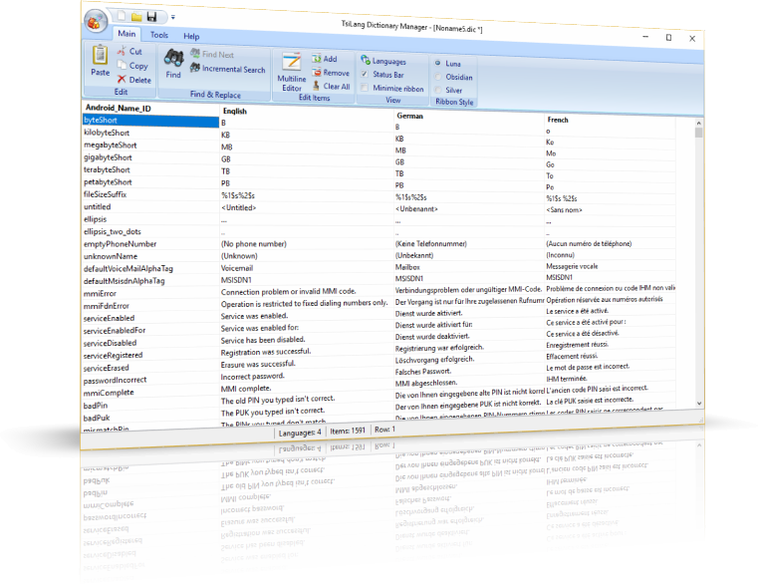Open the Languages dialog
Screen dimensions: 758x584
(x=383, y=61)
